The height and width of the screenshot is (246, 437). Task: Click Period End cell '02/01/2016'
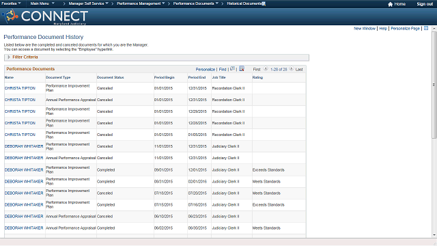pos(197,182)
